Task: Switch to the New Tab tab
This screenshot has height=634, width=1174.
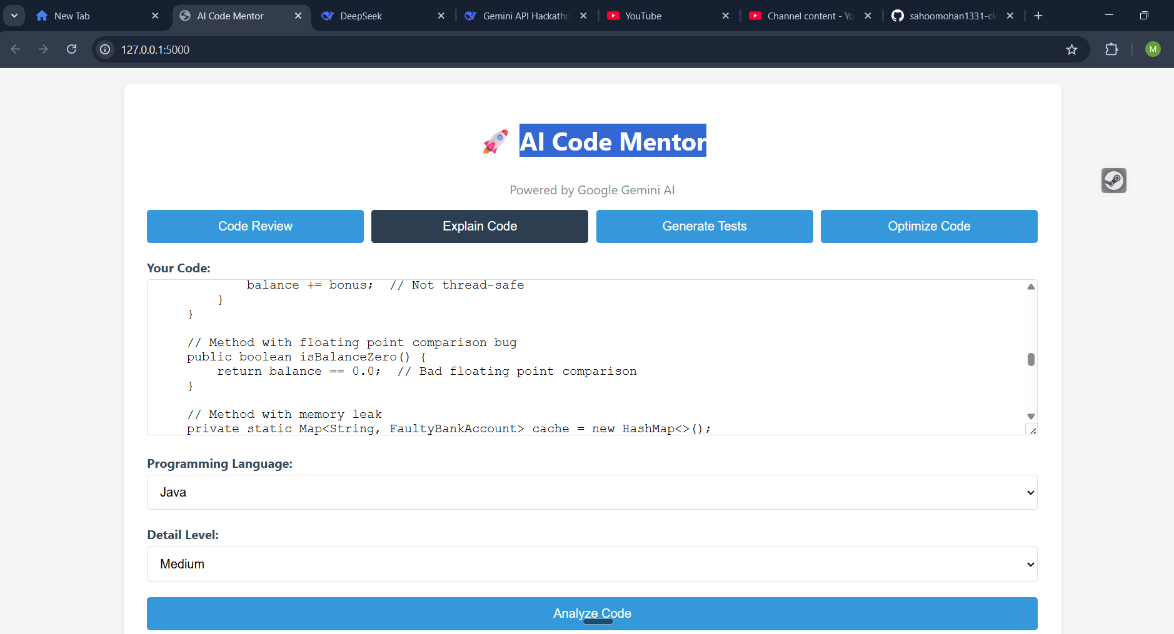Action: coord(100,16)
